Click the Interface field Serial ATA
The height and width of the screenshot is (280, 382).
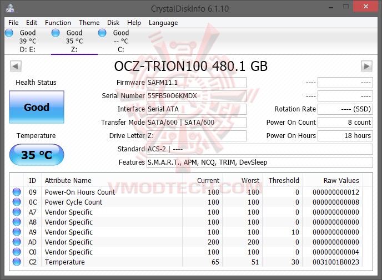tap(197, 109)
